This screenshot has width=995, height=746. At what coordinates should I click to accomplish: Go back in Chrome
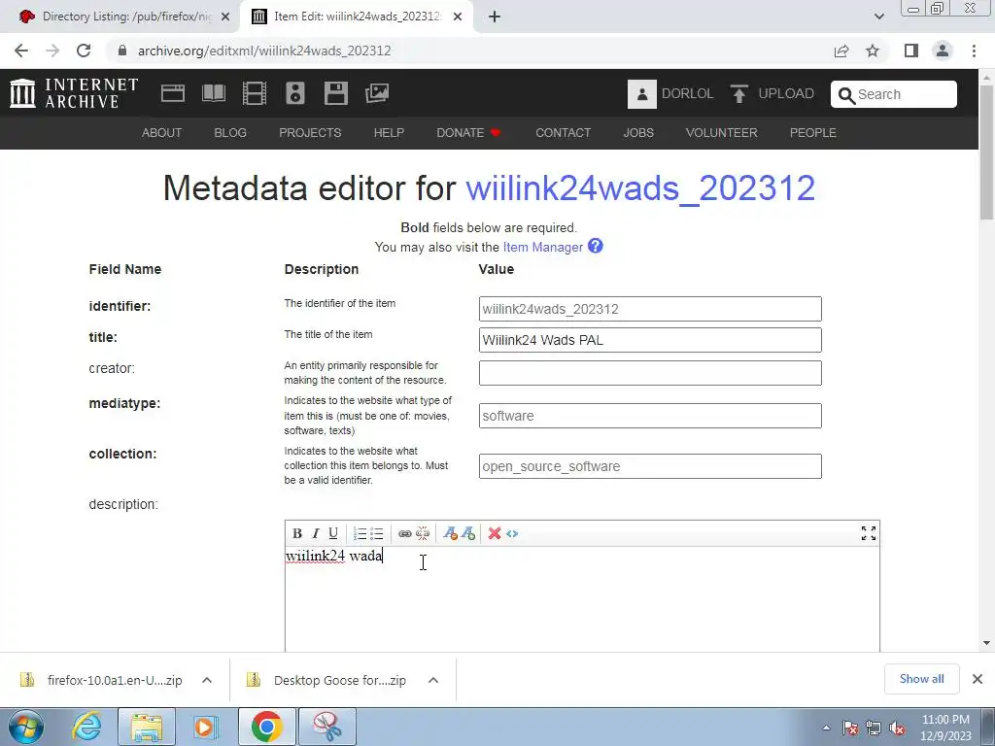pyautogui.click(x=21, y=51)
